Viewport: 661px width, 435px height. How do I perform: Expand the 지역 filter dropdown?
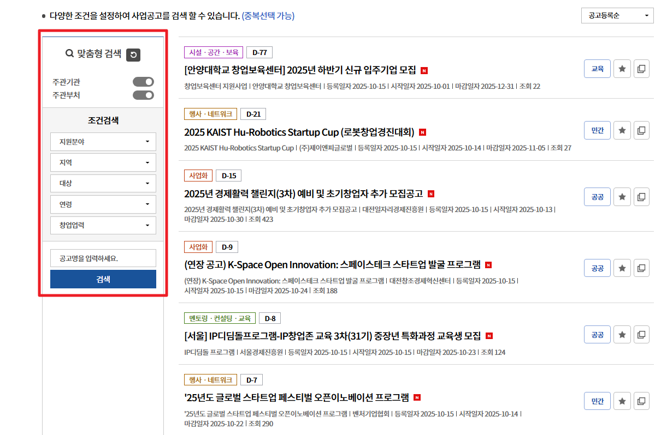pos(103,162)
